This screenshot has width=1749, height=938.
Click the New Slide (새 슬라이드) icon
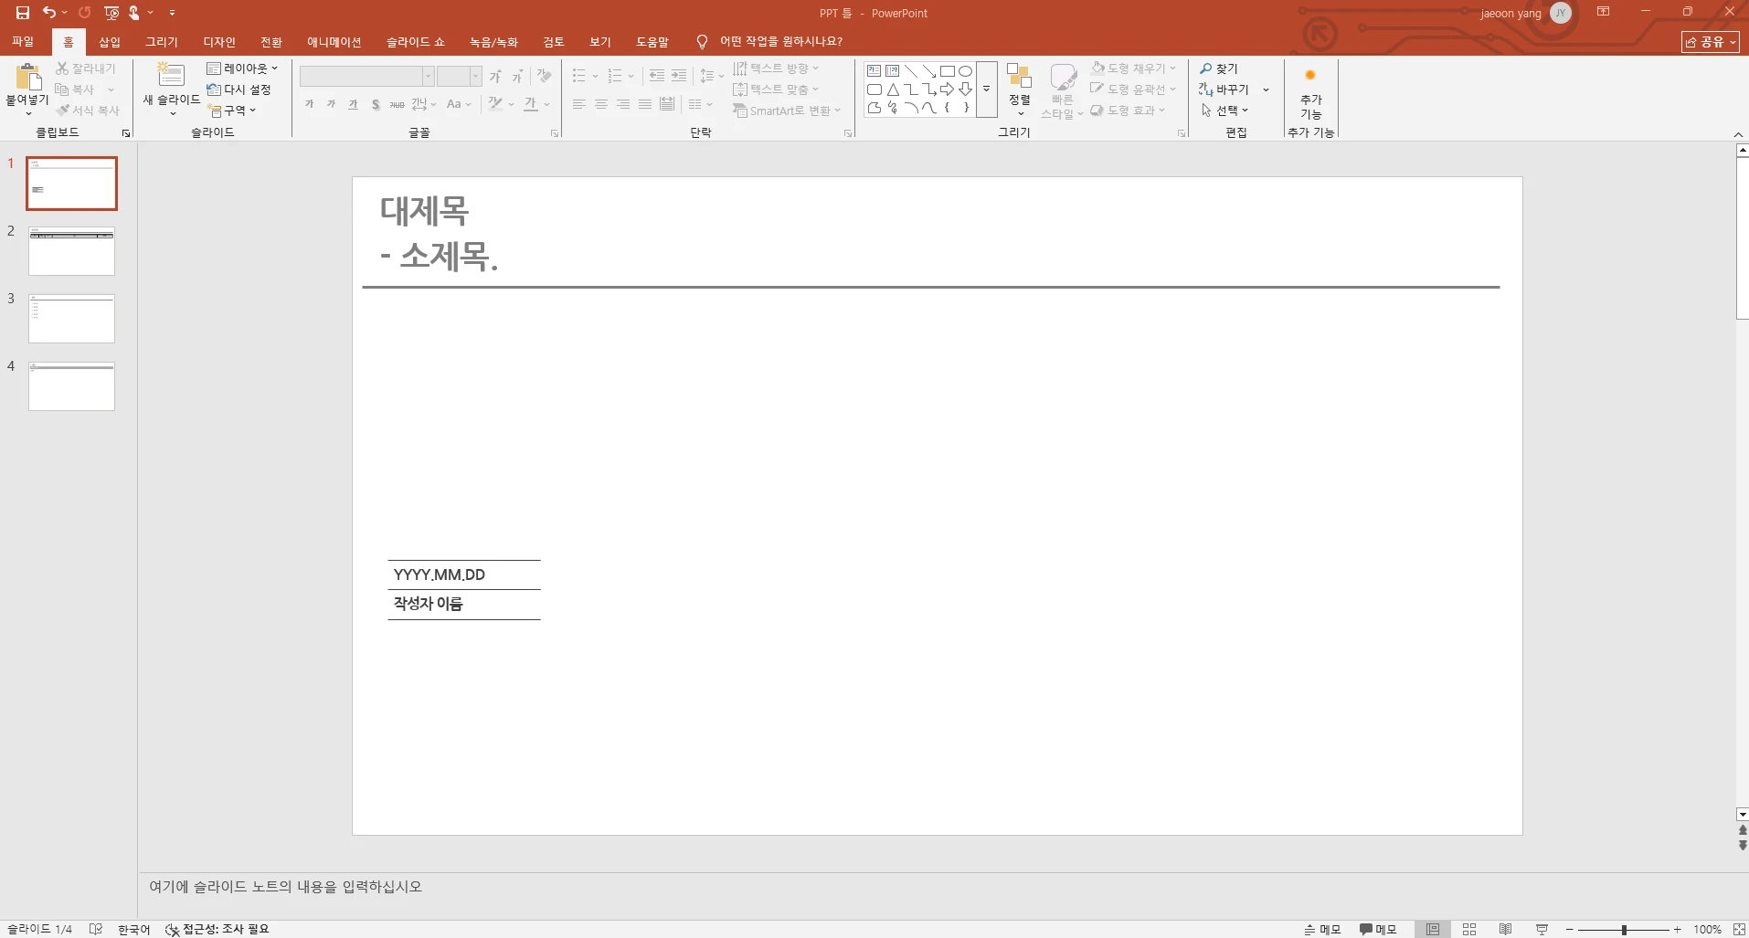tap(171, 75)
